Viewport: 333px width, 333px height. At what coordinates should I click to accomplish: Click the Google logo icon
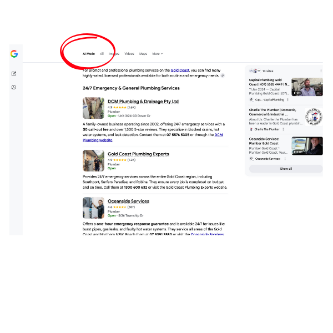(x=14, y=54)
